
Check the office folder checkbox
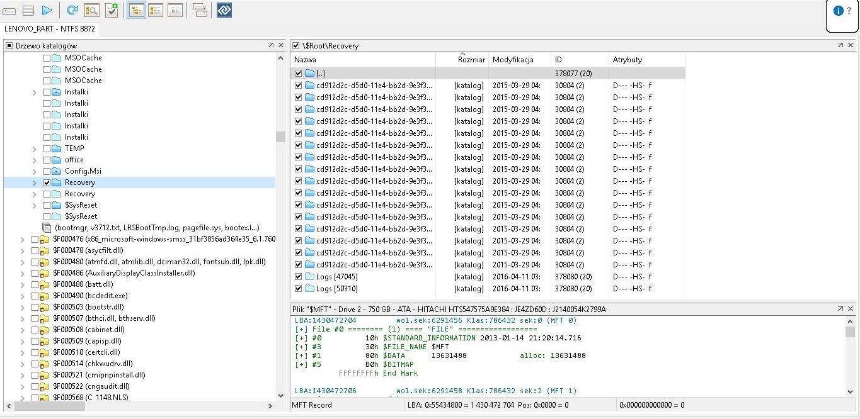pos(47,160)
